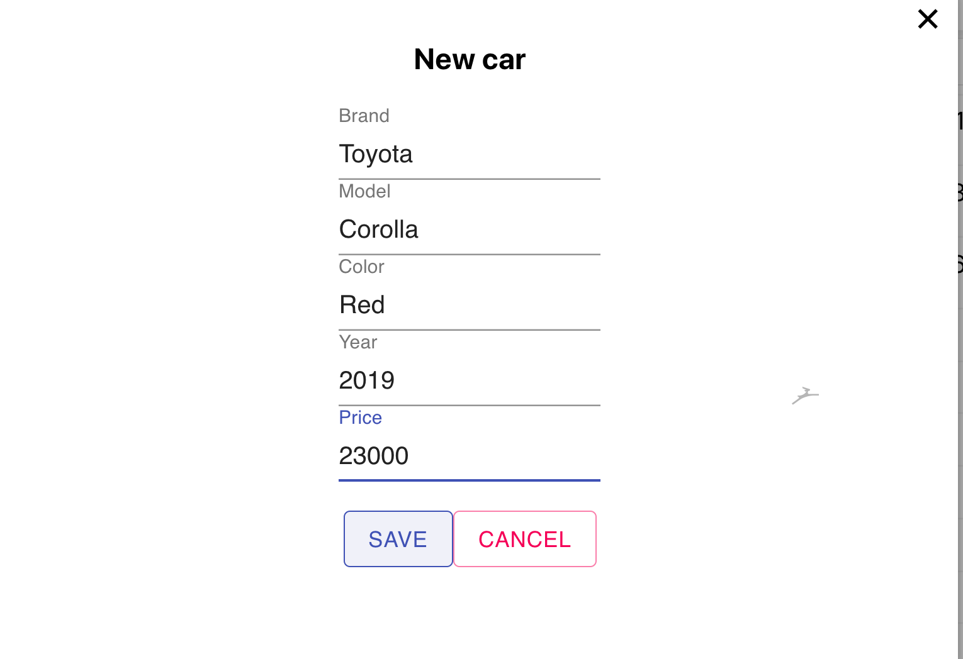Select the Toyota text in Brand
963x659 pixels.
point(376,154)
